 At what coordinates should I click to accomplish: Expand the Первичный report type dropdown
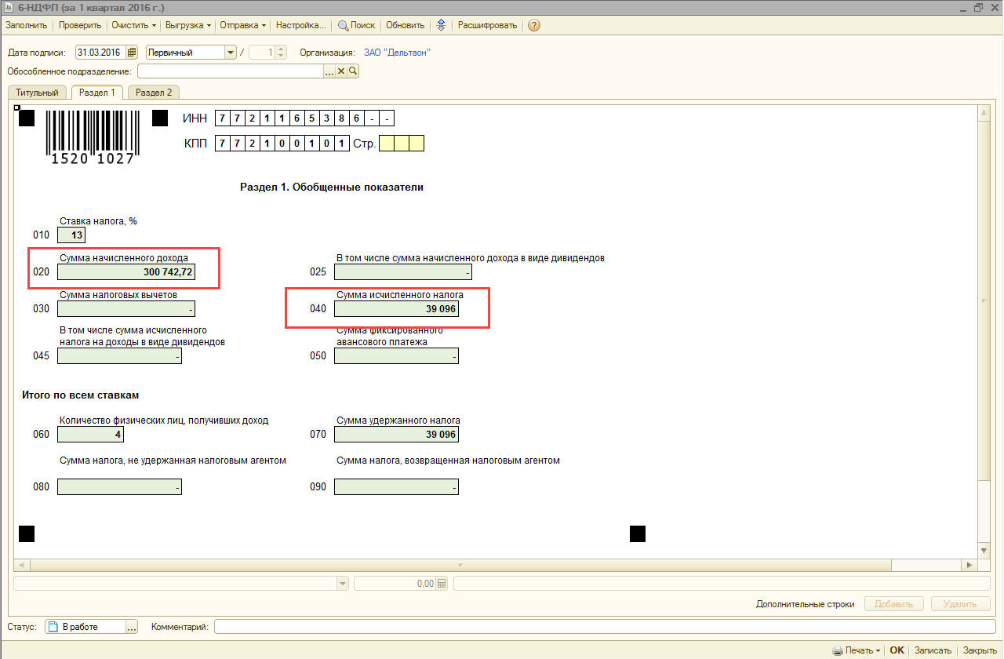(x=231, y=53)
